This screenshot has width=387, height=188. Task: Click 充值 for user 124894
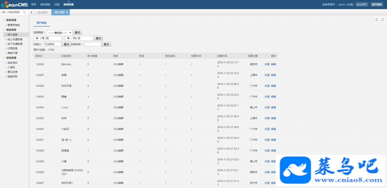point(267,108)
